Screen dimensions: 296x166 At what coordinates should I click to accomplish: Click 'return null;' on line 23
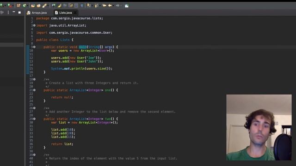pyautogui.click(x=62, y=97)
